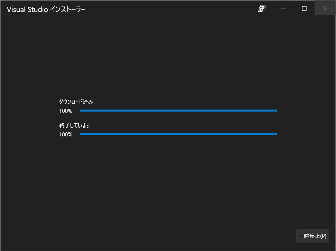
Task: Click the feedback icon in title bar
Action: 262,9
